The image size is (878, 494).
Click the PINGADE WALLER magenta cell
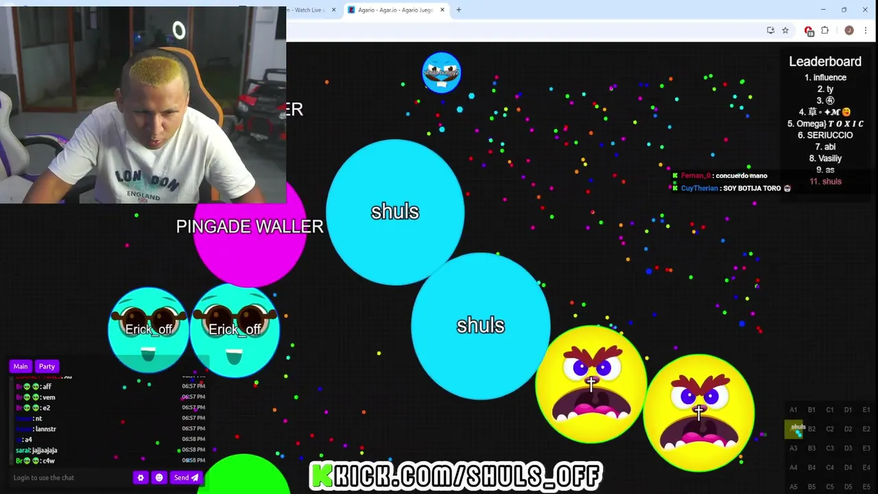click(x=250, y=233)
